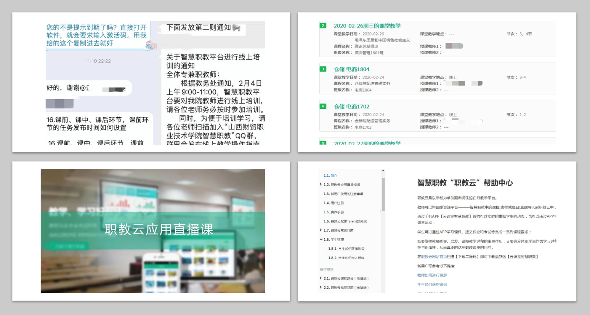Select 1.1 简介 in the sidebar
Image resolution: width=590 pixels, height=315 pixels.
click(330, 176)
